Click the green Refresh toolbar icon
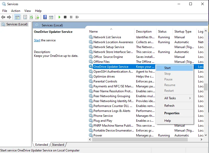This screenshot has width=209, height=153. pyautogui.click(x=31, y=17)
